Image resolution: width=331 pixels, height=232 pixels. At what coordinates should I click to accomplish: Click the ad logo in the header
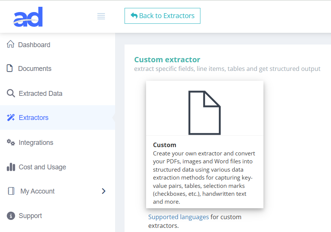[28, 16]
